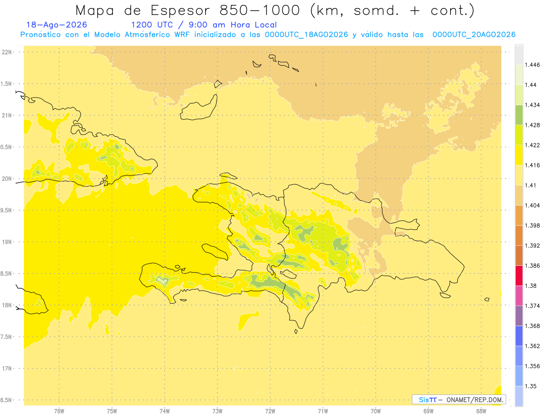Click the 22N latitude label

(x=7, y=52)
